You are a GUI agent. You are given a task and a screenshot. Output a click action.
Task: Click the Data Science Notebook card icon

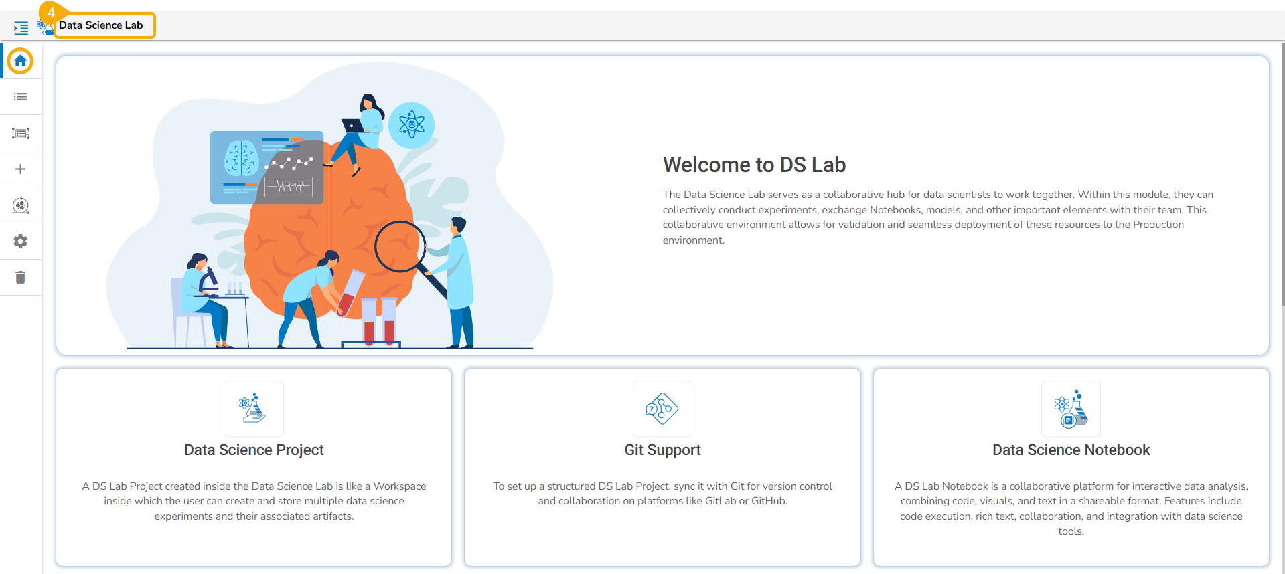1071,409
